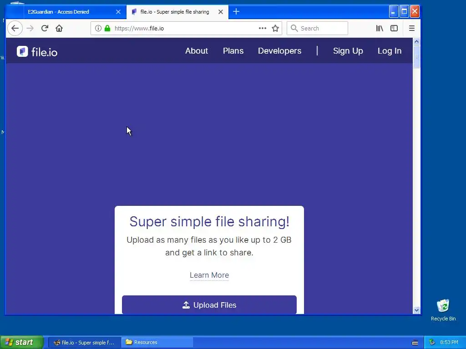The width and height of the screenshot is (466, 349).
Task: Click the vertical scrollbar thumb
Action: 416,57
